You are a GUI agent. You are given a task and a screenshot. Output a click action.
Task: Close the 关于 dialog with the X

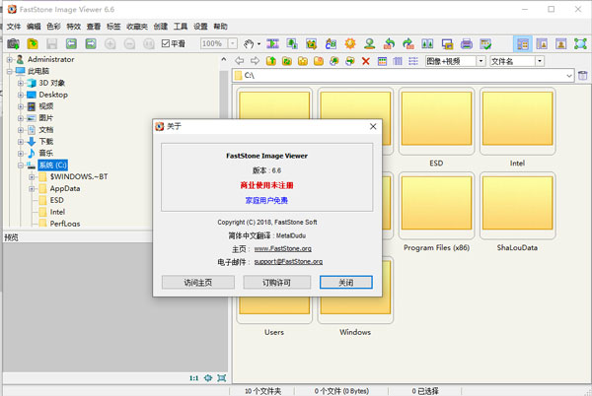pyautogui.click(x=373, y=127)
